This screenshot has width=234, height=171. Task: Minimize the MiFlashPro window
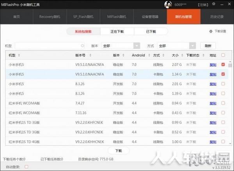(x=222, y=4)
